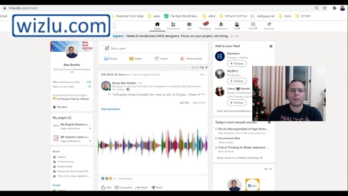Add a Photo to a post
Image resolution: width=348 pixels, height=196 pixels.
coord(110,59)
